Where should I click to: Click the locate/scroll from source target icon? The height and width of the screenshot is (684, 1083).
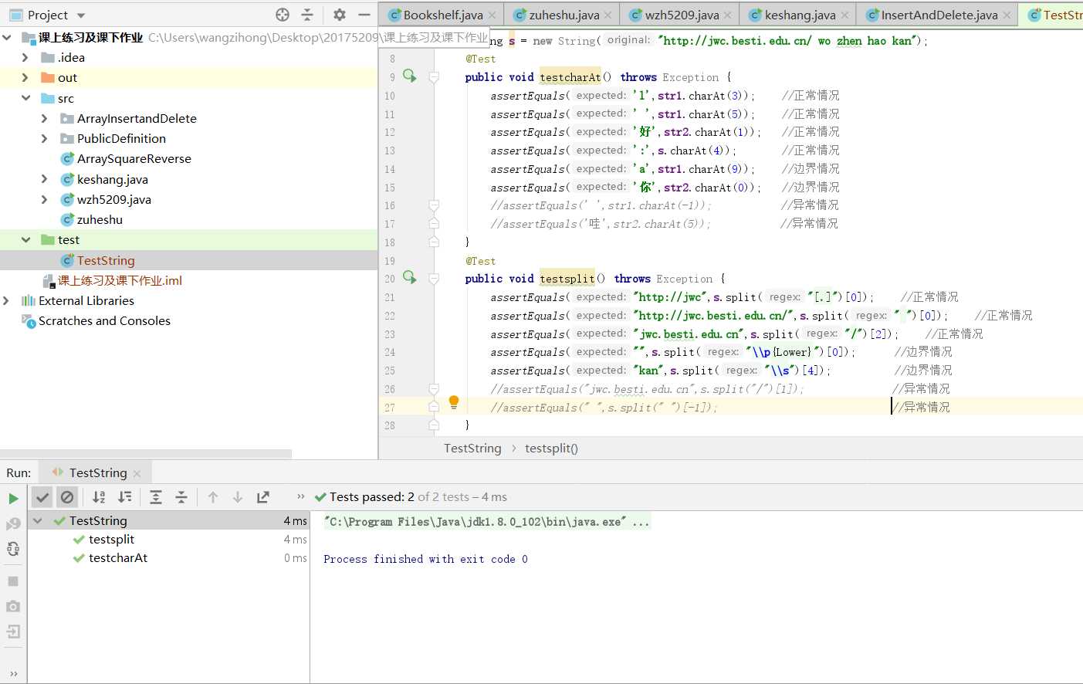point(283,15)
